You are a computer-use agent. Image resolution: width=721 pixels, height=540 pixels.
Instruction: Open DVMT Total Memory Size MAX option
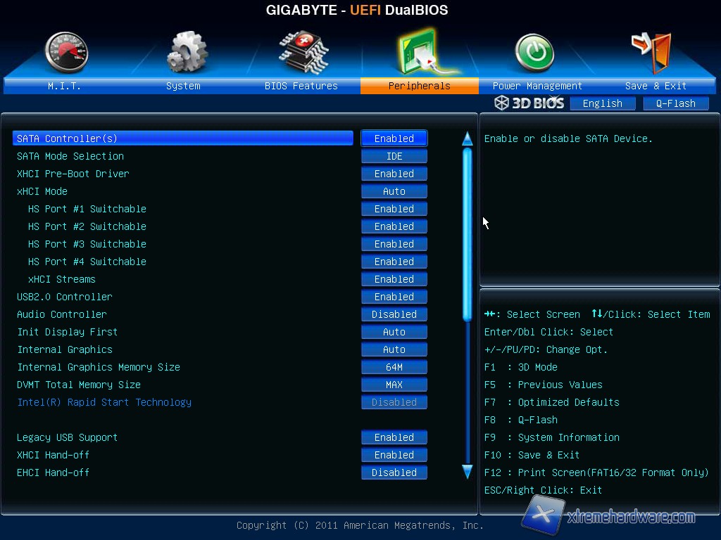394,385
